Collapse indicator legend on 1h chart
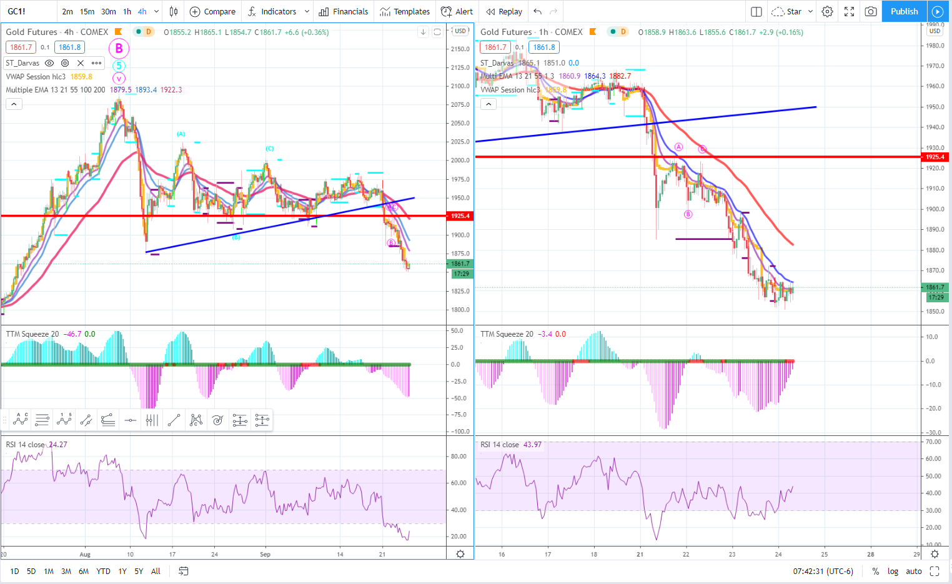This screenshot has width=952, height=584. pos(488,104)
